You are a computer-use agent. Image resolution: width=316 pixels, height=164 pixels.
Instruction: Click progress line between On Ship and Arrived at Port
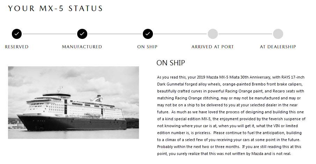tap(180, 34)
